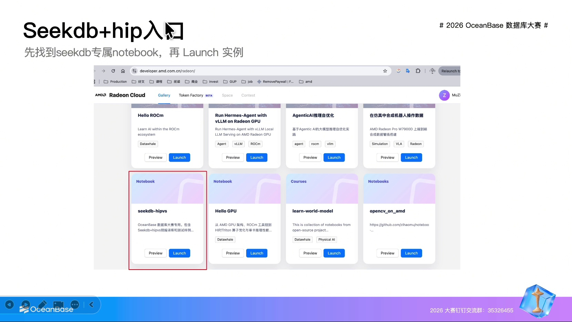572x322 pixels.
Task: Open the invest bookmarks folder
Action: coord(211,82)
